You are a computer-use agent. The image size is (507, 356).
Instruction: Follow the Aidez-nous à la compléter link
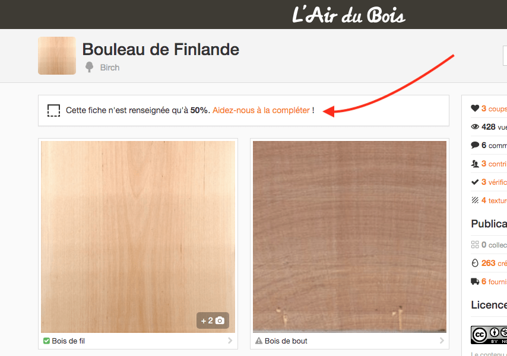tap(261, 110)
